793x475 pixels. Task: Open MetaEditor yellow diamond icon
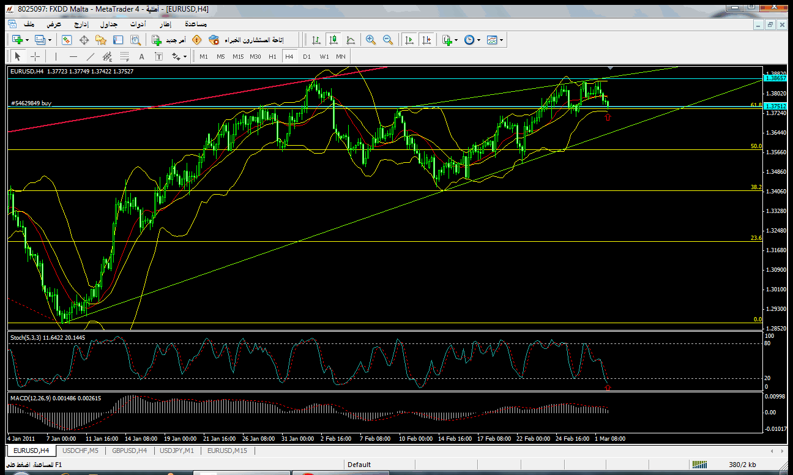(x=196, y=40)
